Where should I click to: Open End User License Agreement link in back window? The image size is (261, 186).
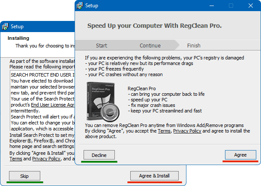tap(53, 105)
